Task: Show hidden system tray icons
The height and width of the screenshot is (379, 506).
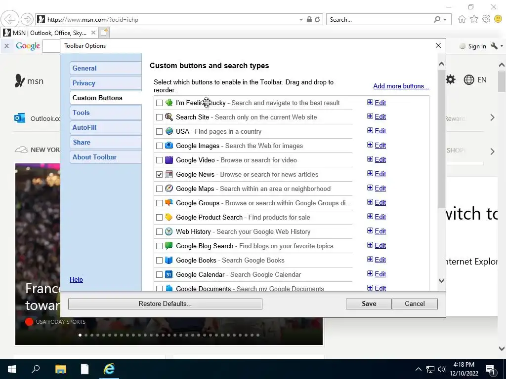Action: point(418,369)
